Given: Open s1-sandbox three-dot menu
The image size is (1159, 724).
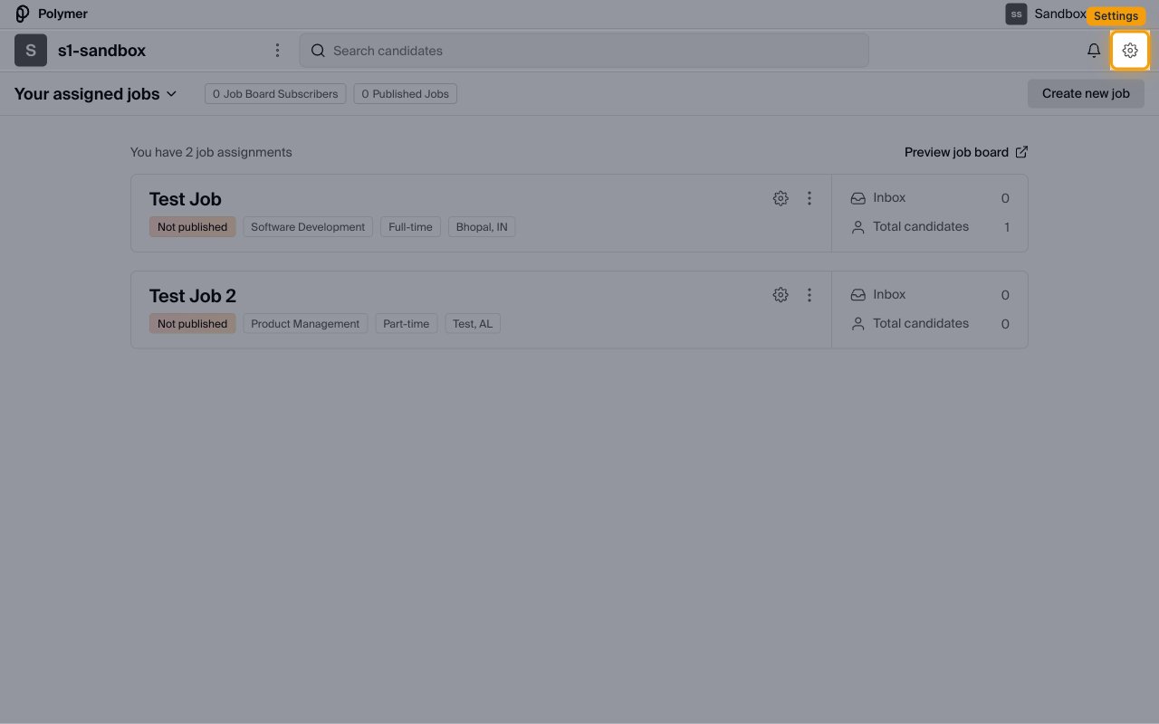Looking at the screenshot, I should point(278,51).
